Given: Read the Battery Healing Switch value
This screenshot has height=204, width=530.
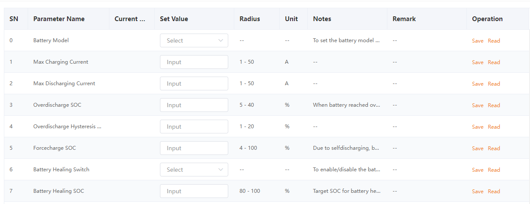Looking at the screenshot, I should point(494,170).
